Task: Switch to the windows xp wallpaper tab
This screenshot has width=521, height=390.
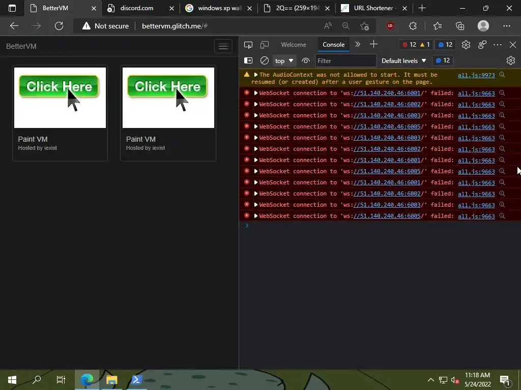Action: 219,8
